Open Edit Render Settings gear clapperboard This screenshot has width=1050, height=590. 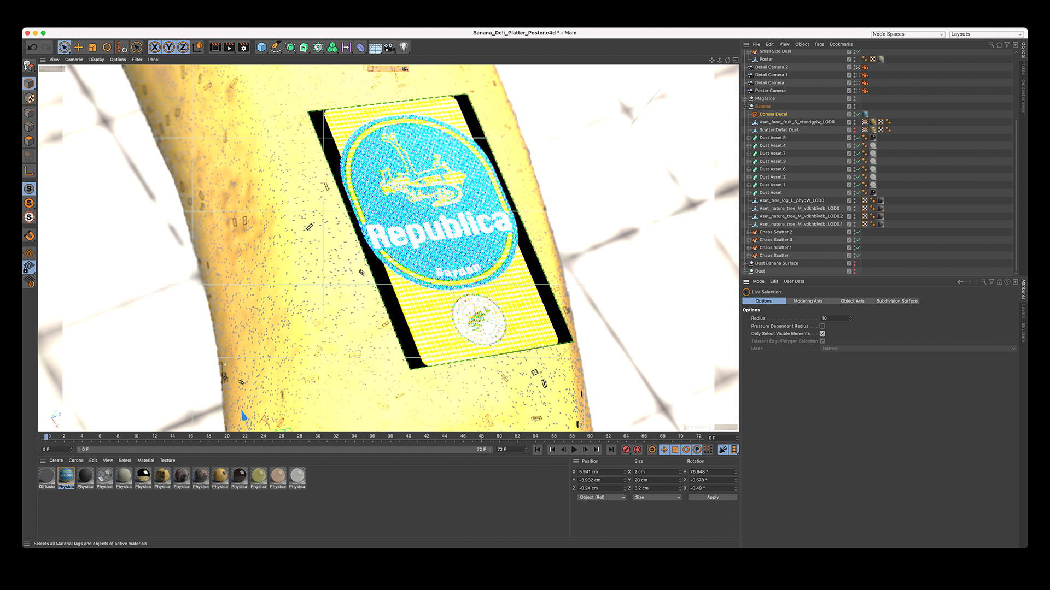(244, 48)
